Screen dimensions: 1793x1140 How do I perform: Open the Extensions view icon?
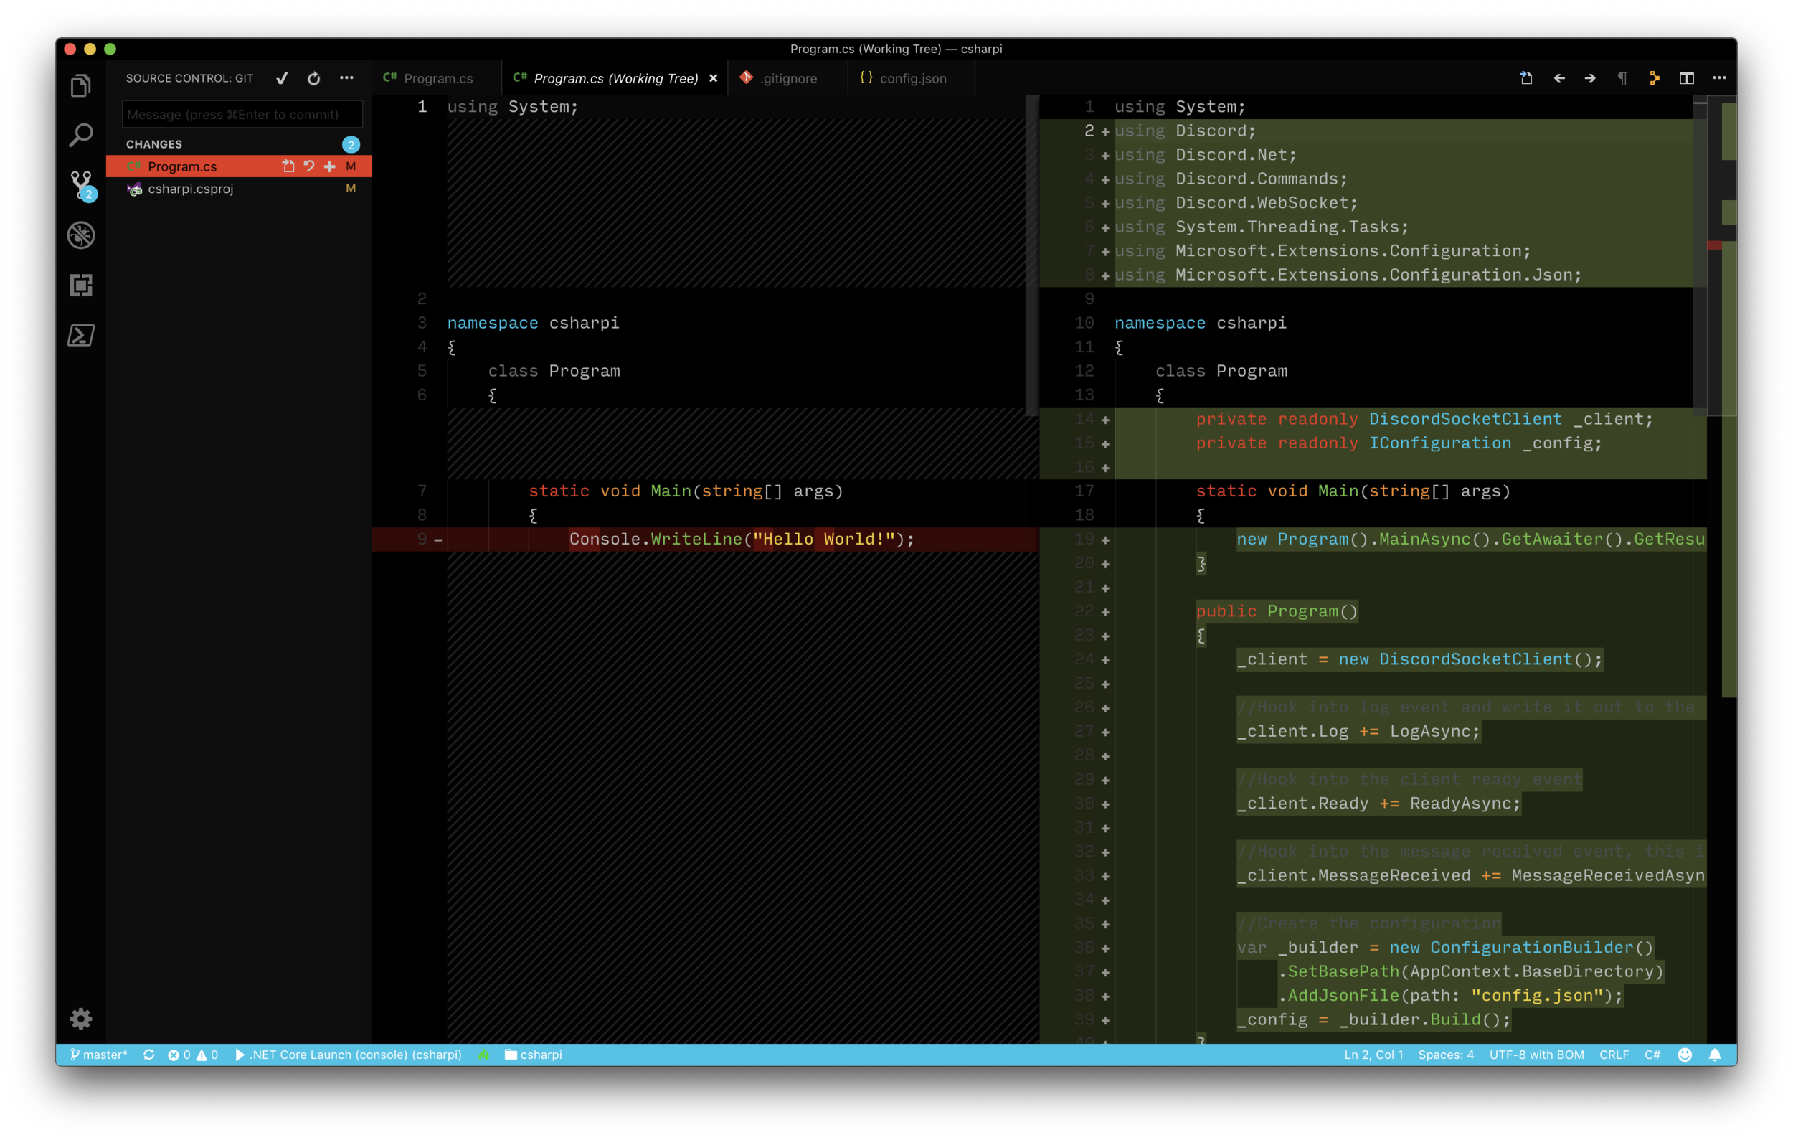tap(80, 286)
